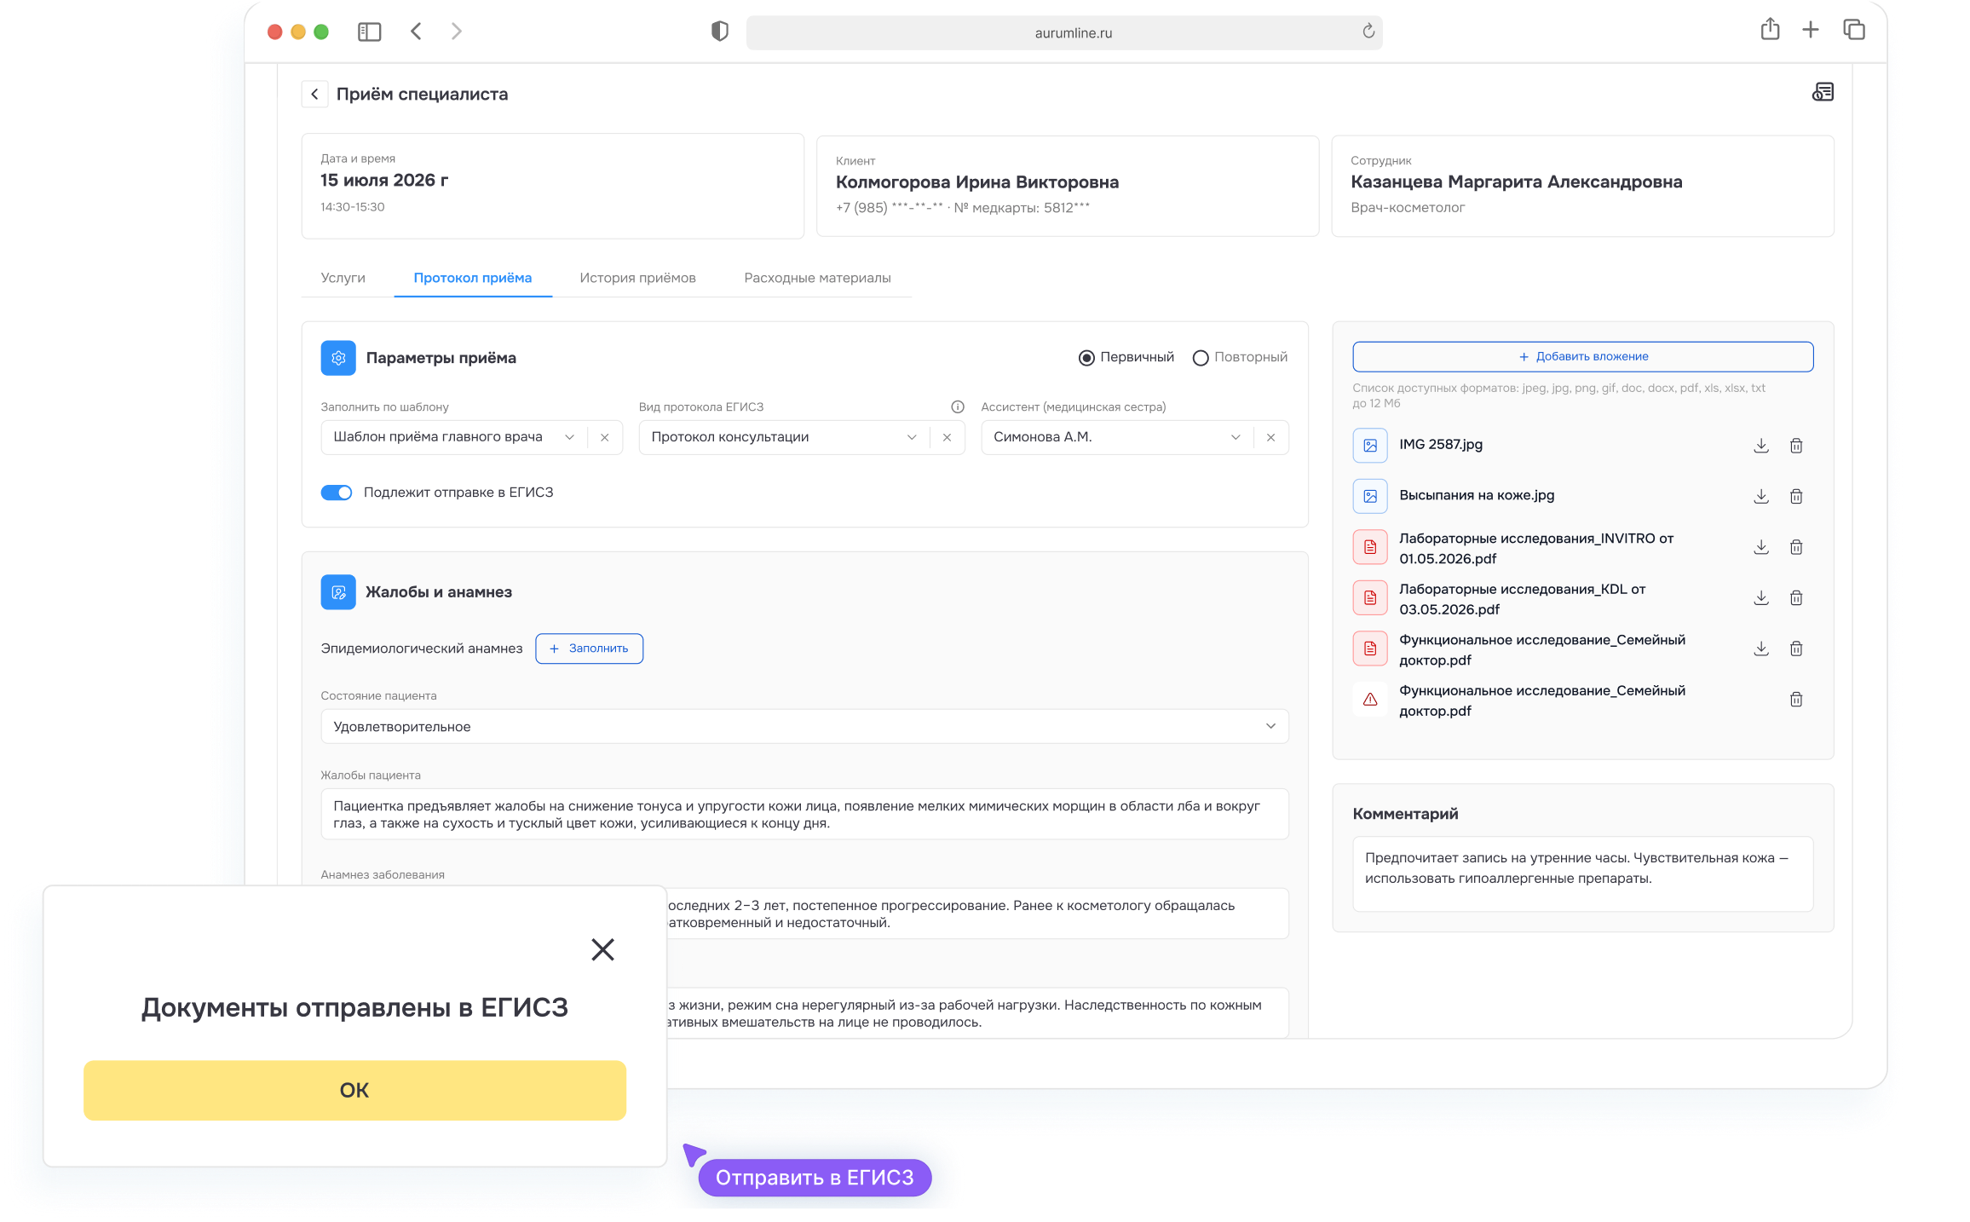Delete Высыпания на коже.jpg file

1796,496
